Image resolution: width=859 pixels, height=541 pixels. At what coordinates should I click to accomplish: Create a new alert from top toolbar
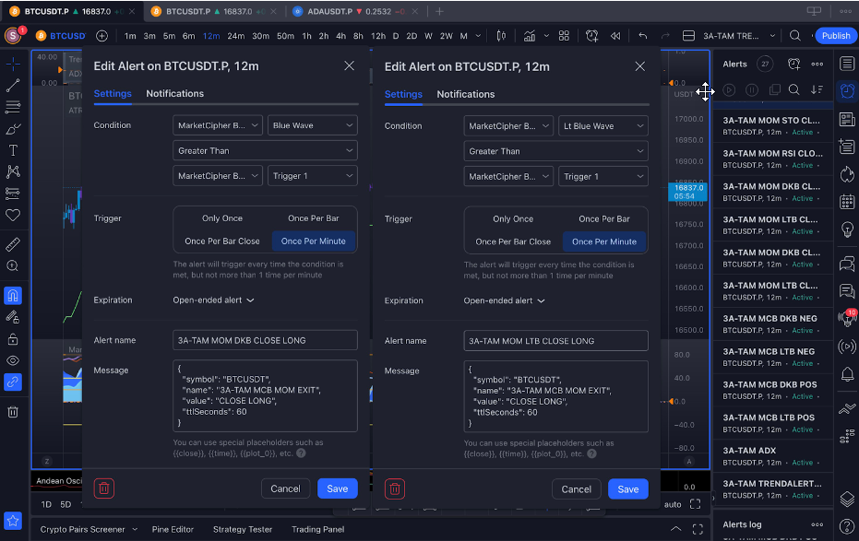point(591,36)
